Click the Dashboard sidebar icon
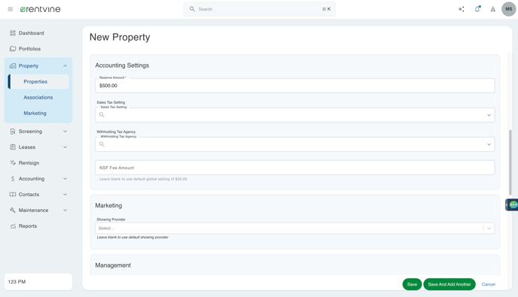Image resolution: width=518 pixels, height=297 pixels. point(13,33)
